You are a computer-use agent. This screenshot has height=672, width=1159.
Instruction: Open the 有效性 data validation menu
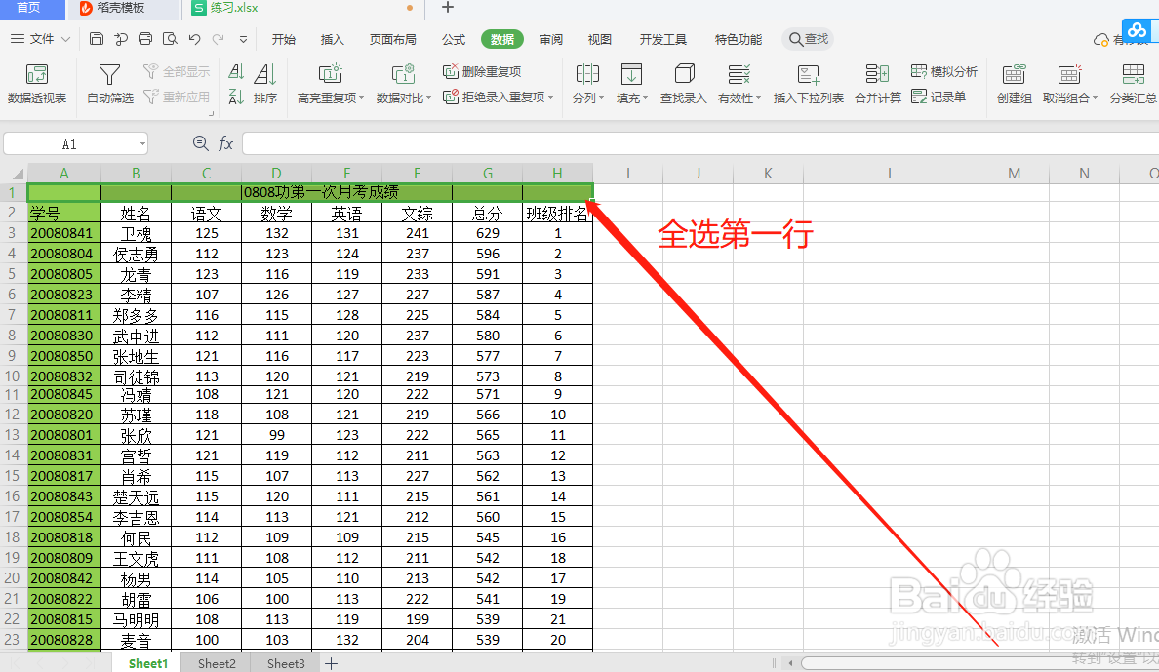coord(739,84)
